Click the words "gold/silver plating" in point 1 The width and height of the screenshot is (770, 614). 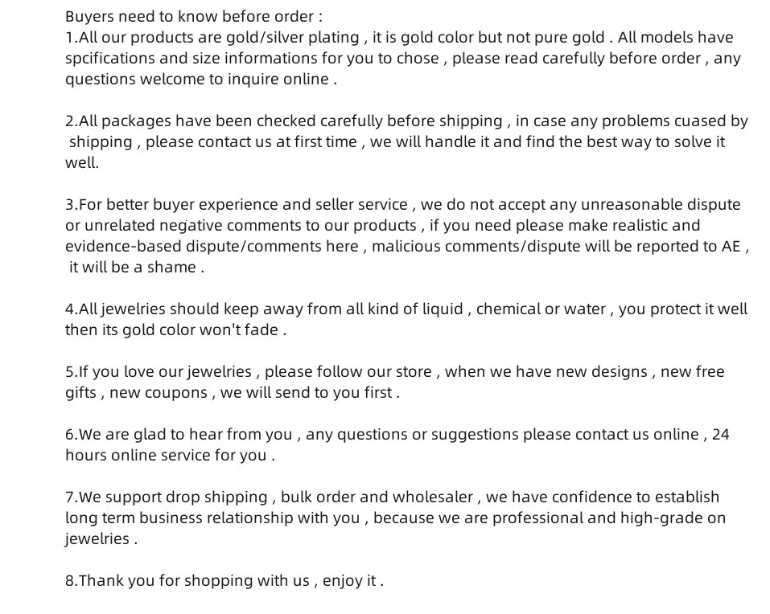293,38
